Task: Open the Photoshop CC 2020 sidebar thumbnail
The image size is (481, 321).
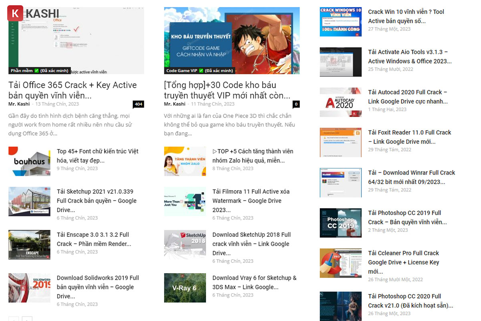Action: tap(341, 306)
